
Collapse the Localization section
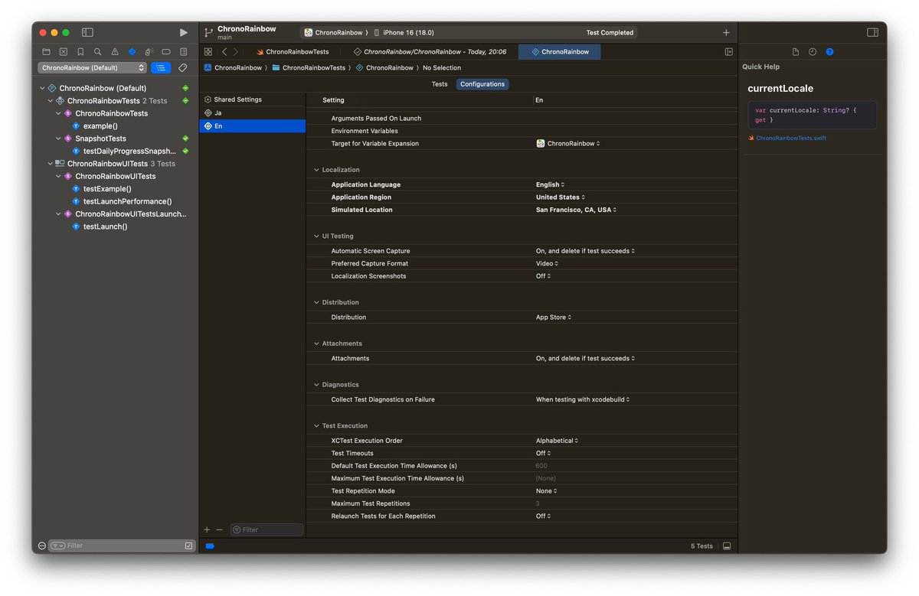(x=317, y=170)
